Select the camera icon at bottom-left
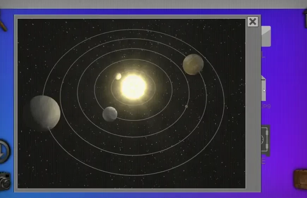 (5, 180)
